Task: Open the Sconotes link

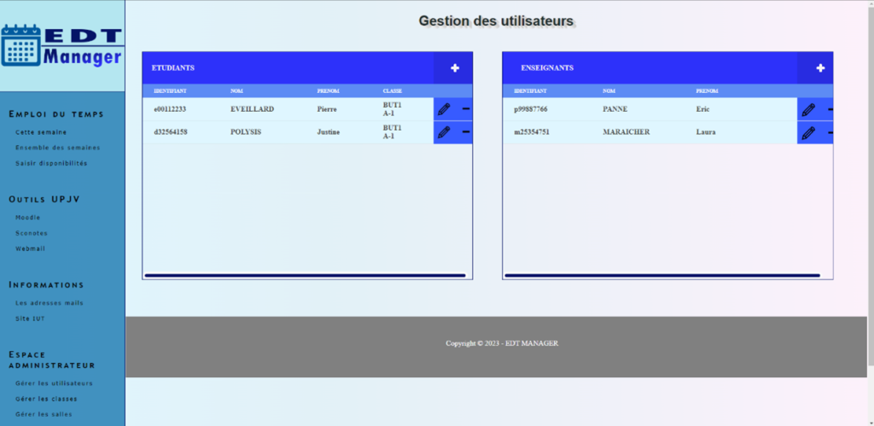Action: pos(32,233)
